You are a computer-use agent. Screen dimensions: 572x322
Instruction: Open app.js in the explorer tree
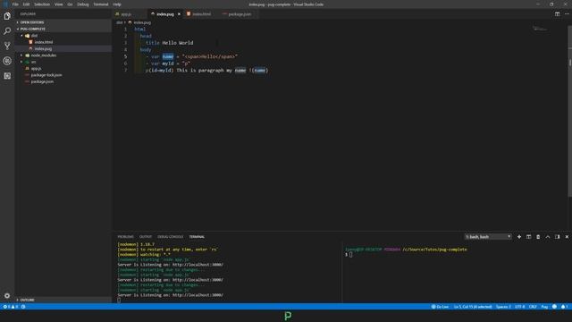pyautogui.click(x=36, y=68)
